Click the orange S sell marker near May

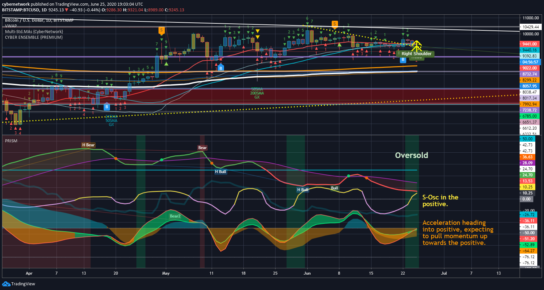pyautogui.click(x=161, y=30)
